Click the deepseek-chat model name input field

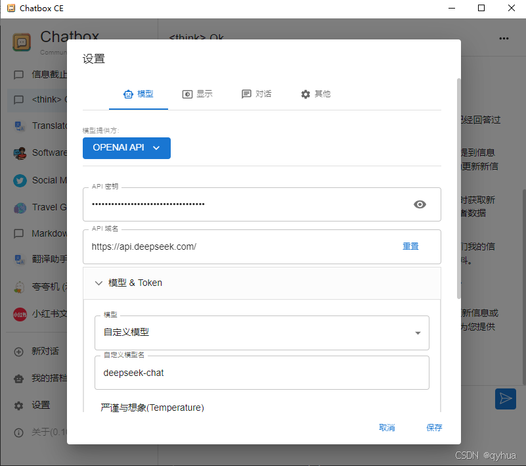[x=261, y=372]
